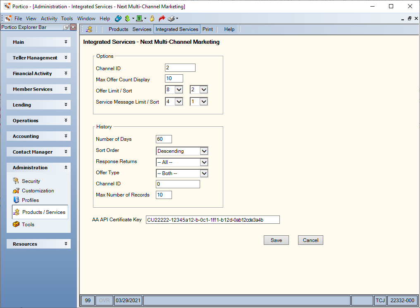Click the Products / Services icon in the sidebar
This screenshot has height=308, width=420.
(x=17, y=212)
